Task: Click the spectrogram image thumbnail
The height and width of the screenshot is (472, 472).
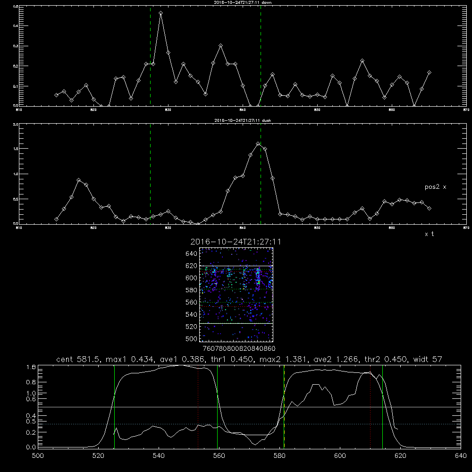Action: pos(236,295)
